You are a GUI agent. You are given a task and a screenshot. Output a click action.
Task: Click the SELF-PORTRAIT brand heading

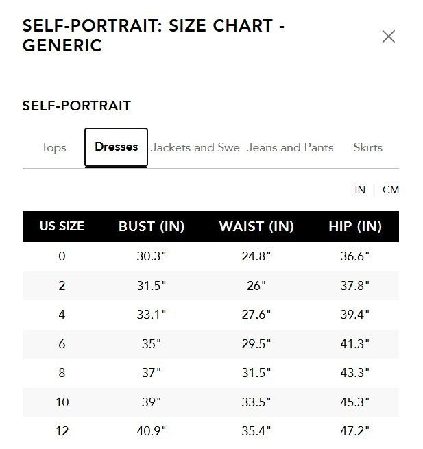(x=77, y=106)
